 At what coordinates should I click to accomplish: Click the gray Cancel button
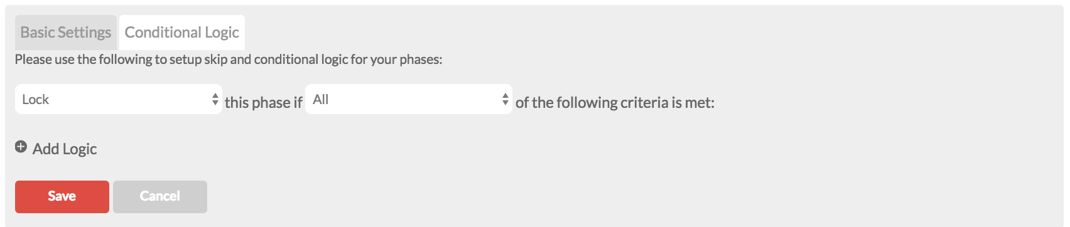(x=160, y=197)
